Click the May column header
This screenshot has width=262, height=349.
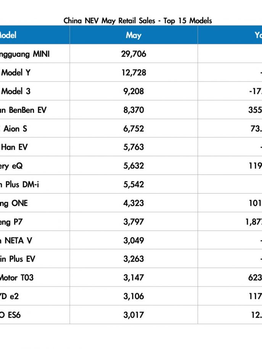[134, 35]
